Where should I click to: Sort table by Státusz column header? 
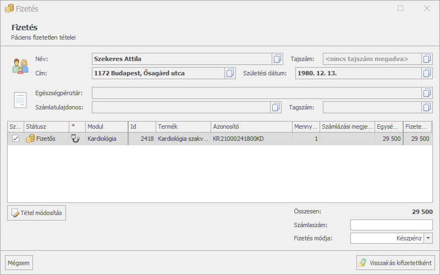46,127
